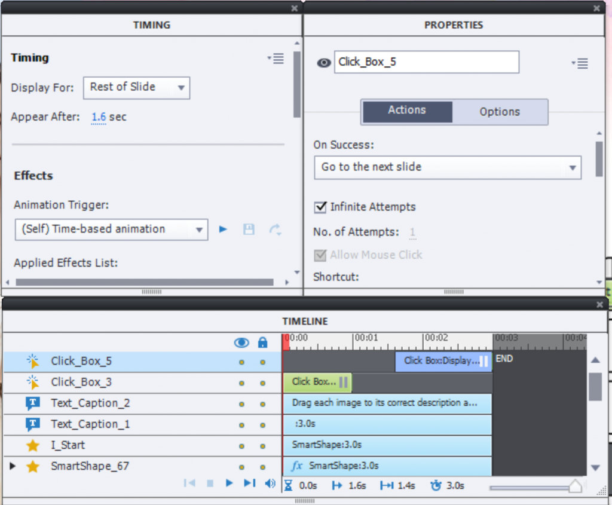Click the show/hide all objects eye icon

241,342
